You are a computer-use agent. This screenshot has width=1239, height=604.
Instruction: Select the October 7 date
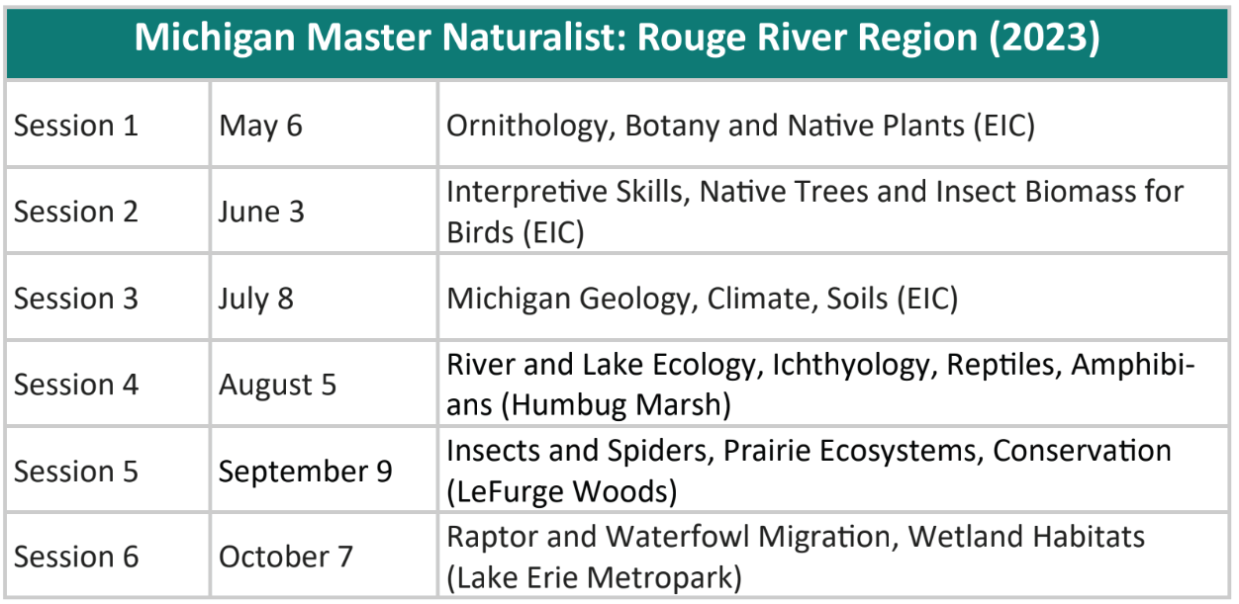point(286,557)
